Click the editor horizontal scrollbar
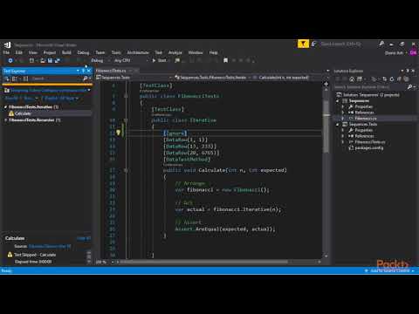Screen dimensions: 419x314 [x=204, y=262]
